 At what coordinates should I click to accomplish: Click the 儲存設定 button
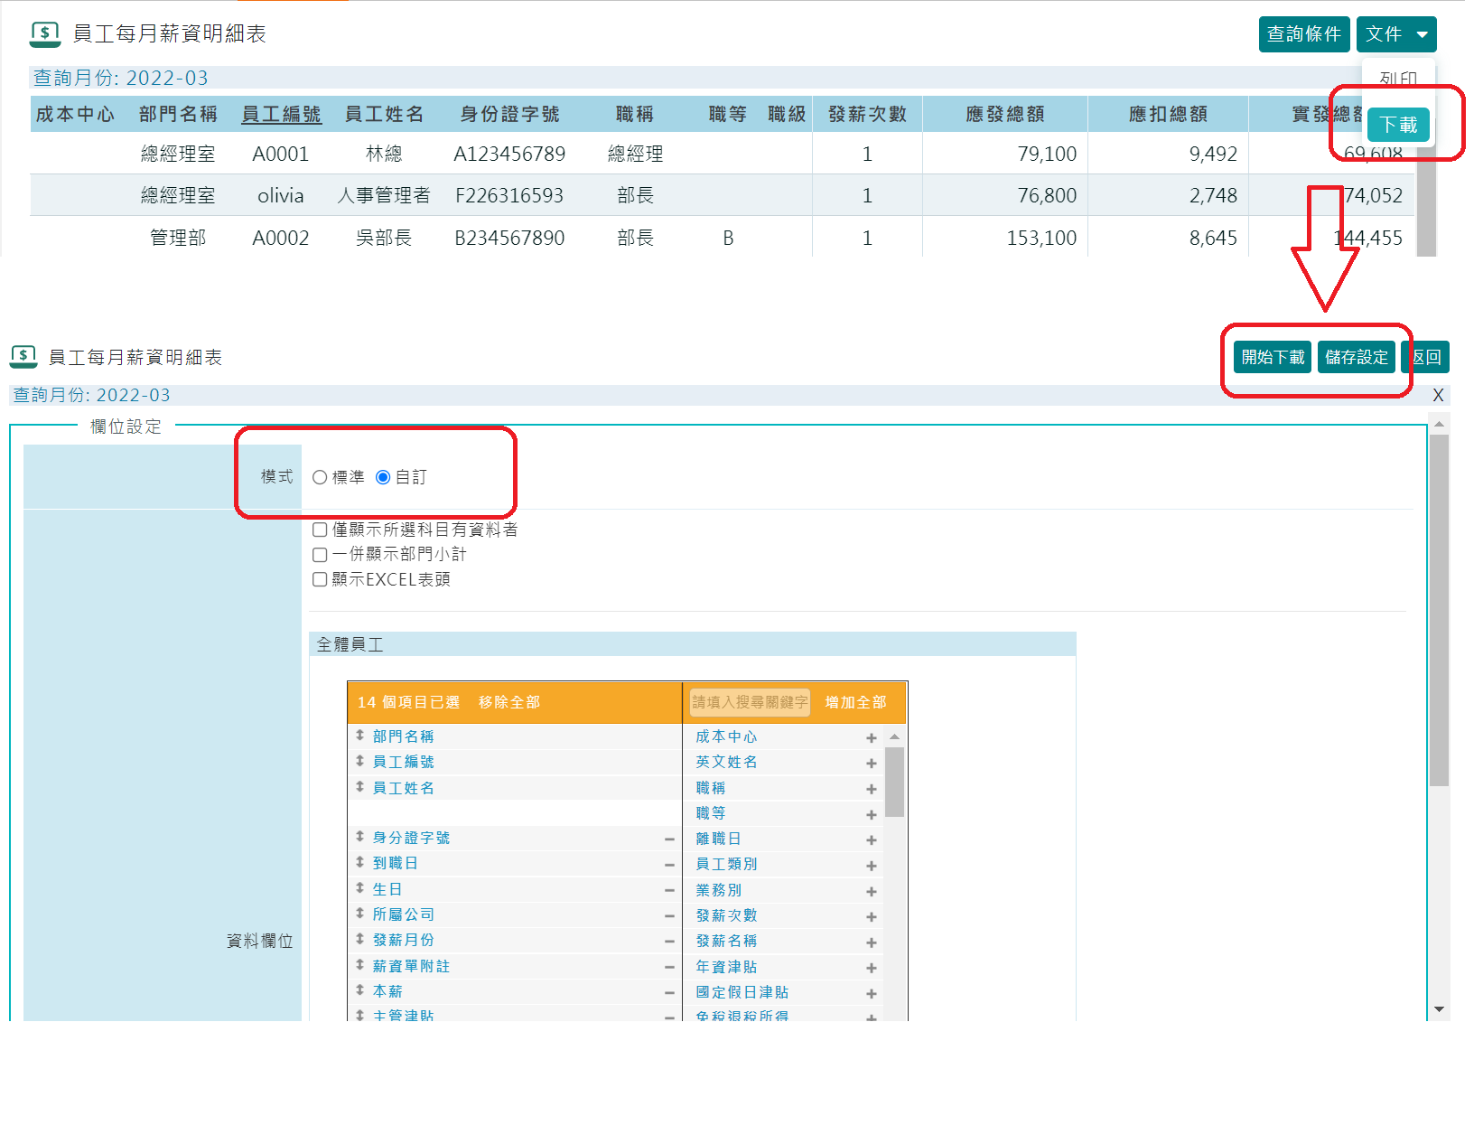pos(1356,357)
